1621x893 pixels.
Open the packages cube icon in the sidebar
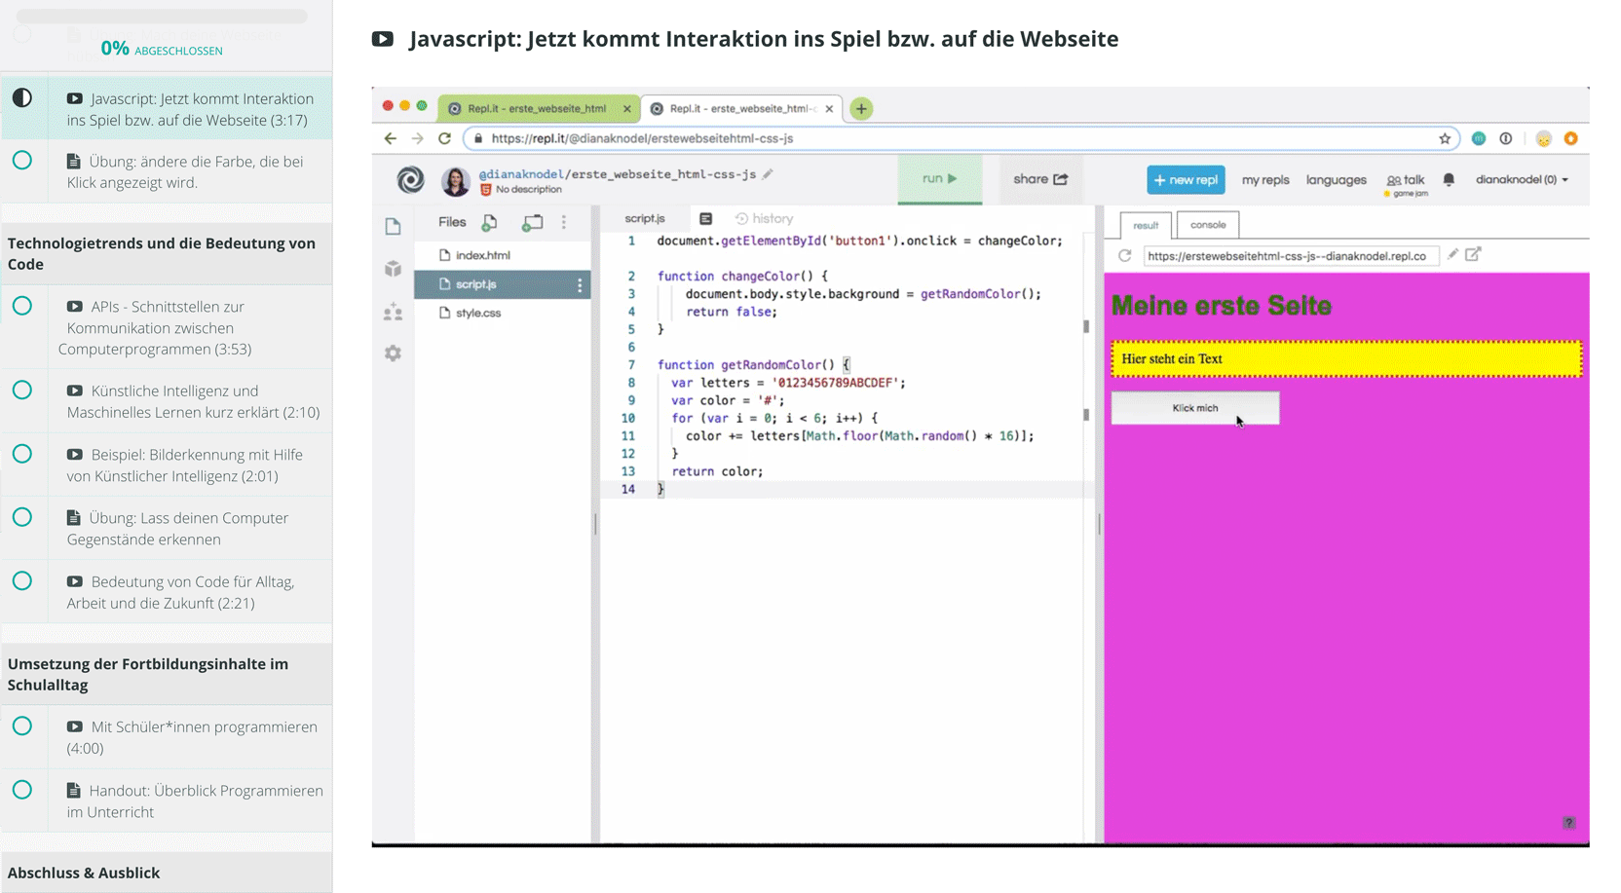(x=394, y=269)
